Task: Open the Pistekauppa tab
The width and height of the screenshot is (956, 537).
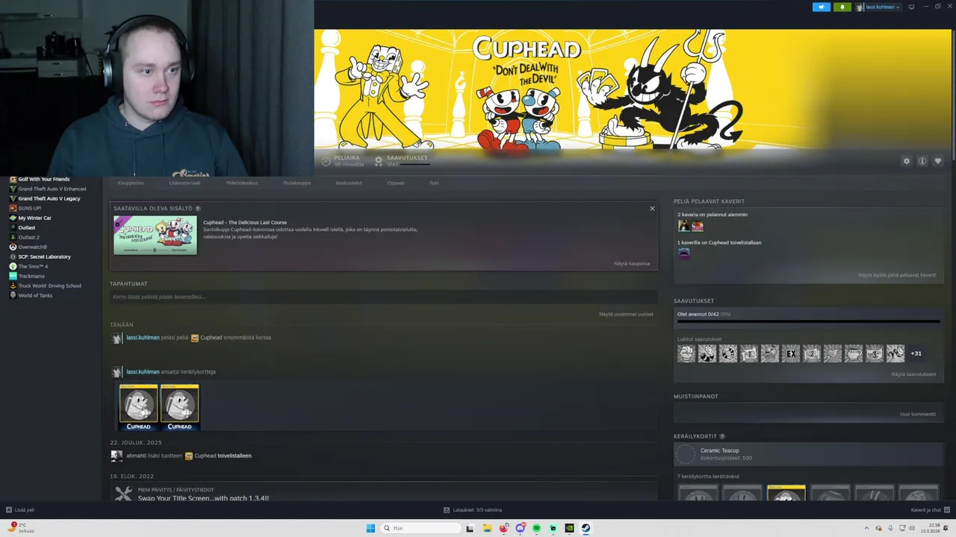Action: click(x=297, y=183)
